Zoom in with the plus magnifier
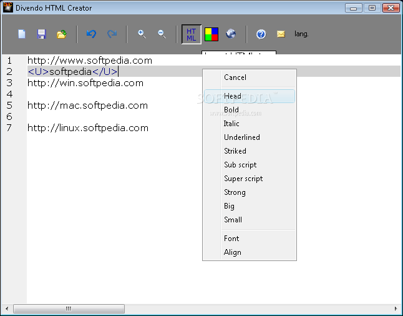Screen dimensions: 403x316 pyautogui.click(x=142, y=34)
